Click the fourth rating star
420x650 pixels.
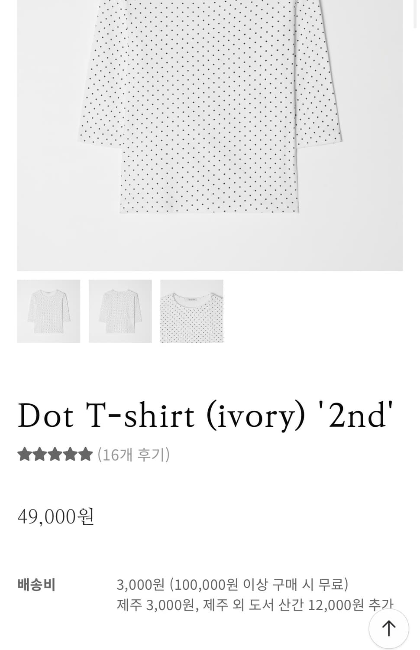tap(71, 455)
